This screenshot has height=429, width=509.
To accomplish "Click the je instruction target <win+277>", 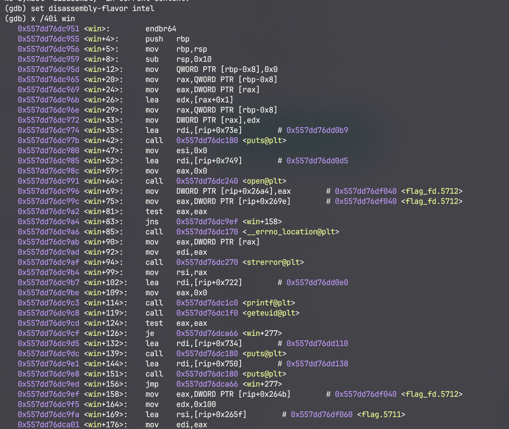I will [262, 333].
